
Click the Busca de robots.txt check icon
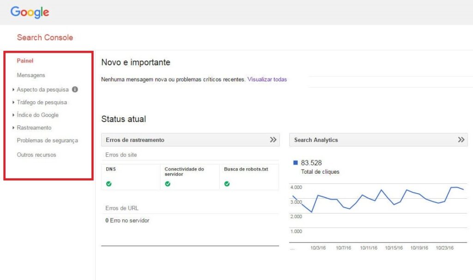[x=226, y=184]
